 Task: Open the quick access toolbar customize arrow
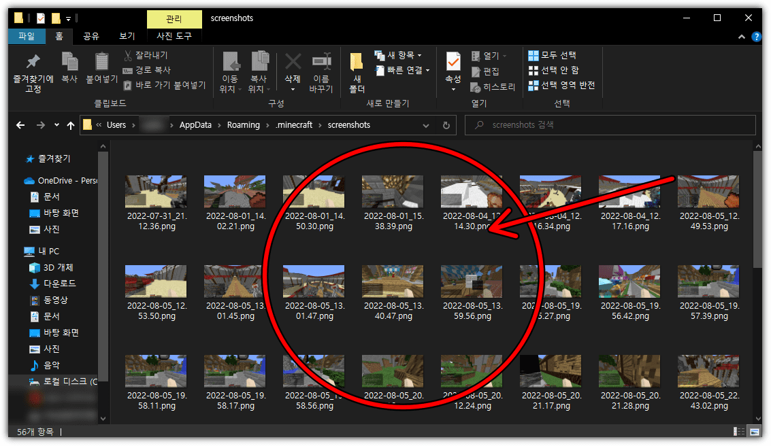[x=68, y=18]
